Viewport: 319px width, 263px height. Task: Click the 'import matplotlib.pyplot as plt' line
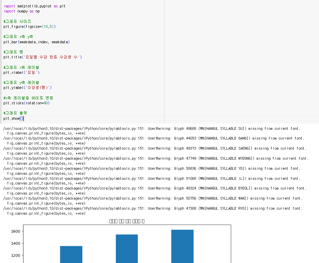point(35,6)
